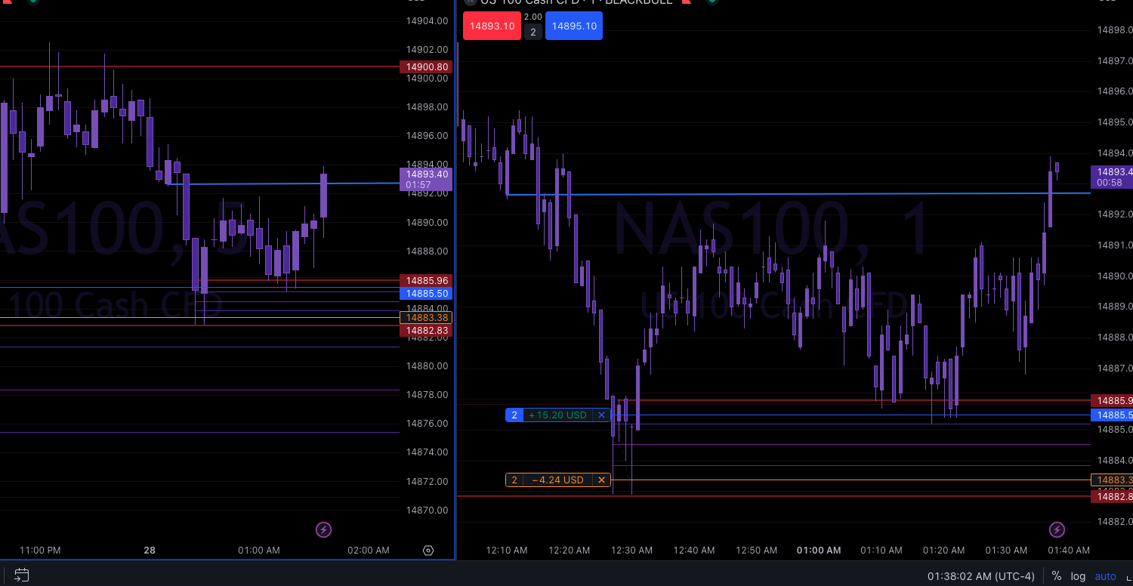Click the stopwatch icon in the bottom toolbar
This screenshot has height=586, width=1133.
pyautogui.click(x=22, y=575)
